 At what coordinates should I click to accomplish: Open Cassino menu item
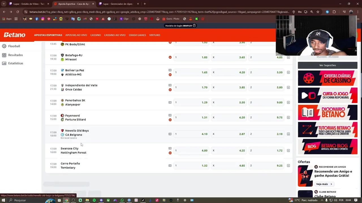(96, 35)
